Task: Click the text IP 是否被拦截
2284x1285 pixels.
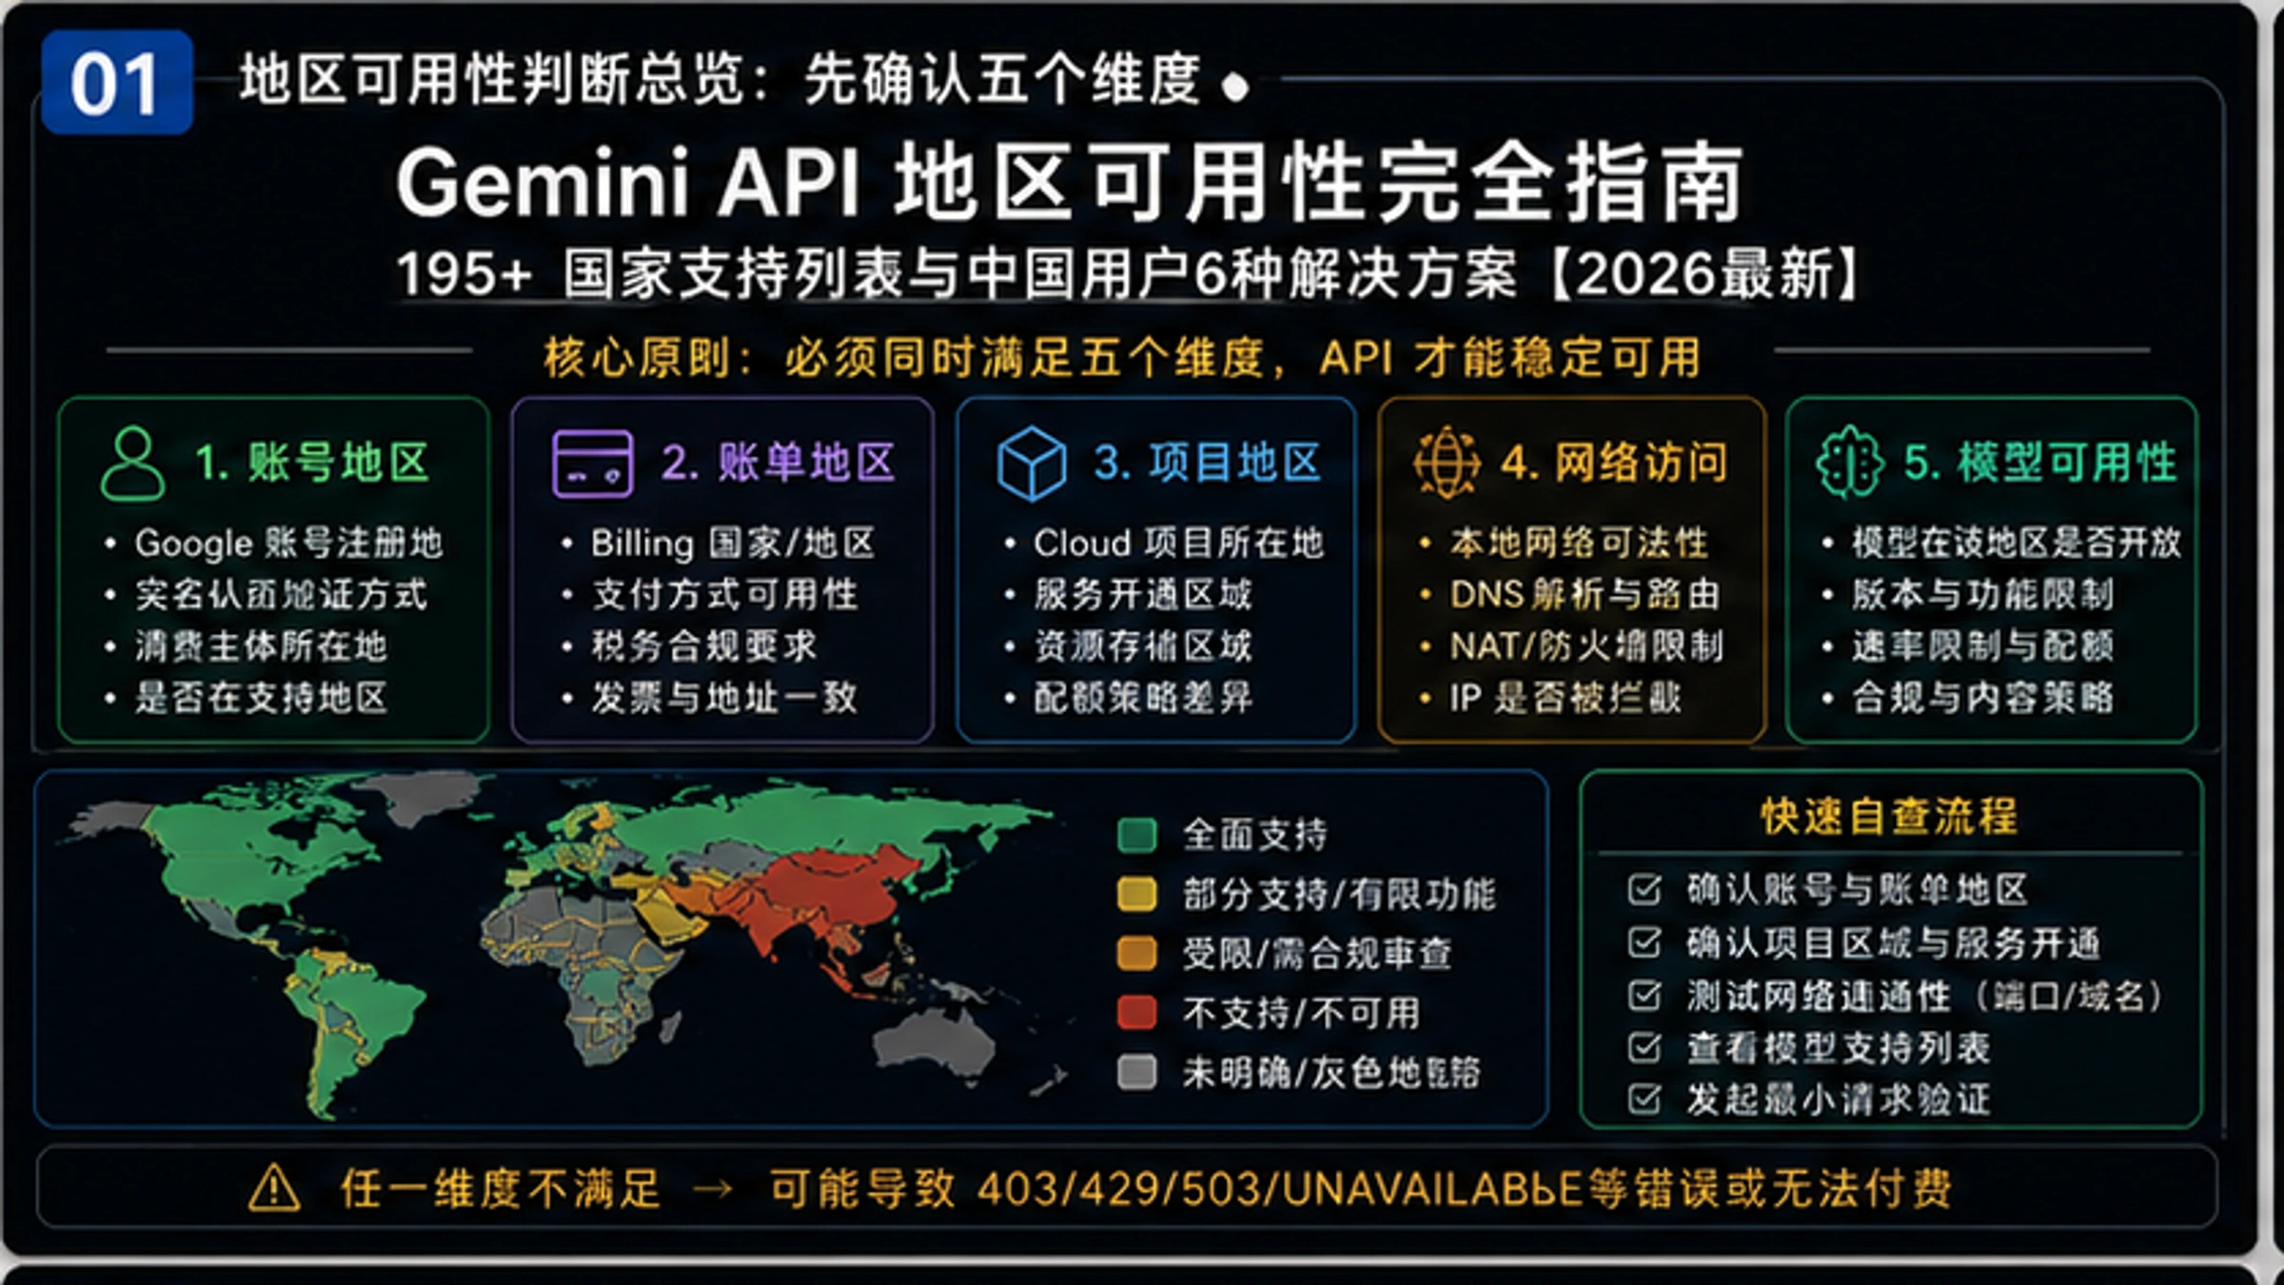Action: pyautogui.click(x=1565, y=697)
